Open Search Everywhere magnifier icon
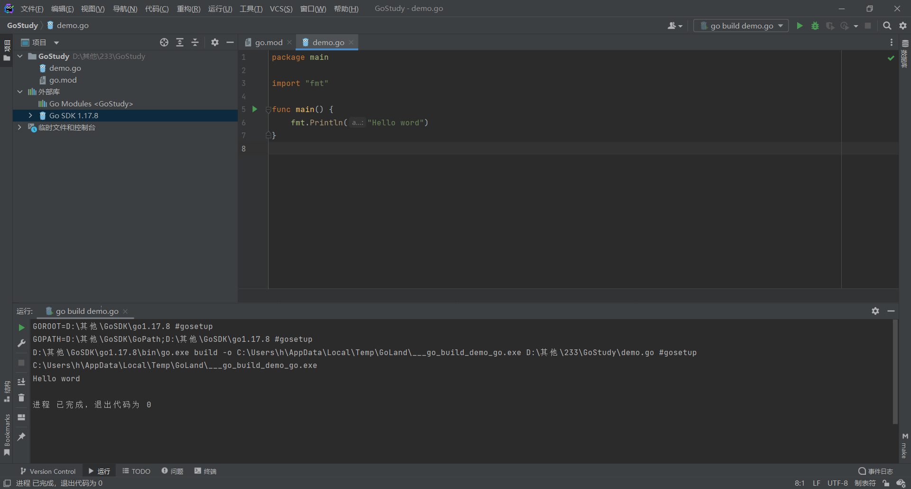The height and width of the screenshot is (489, 911). click(x=887, y=26)
